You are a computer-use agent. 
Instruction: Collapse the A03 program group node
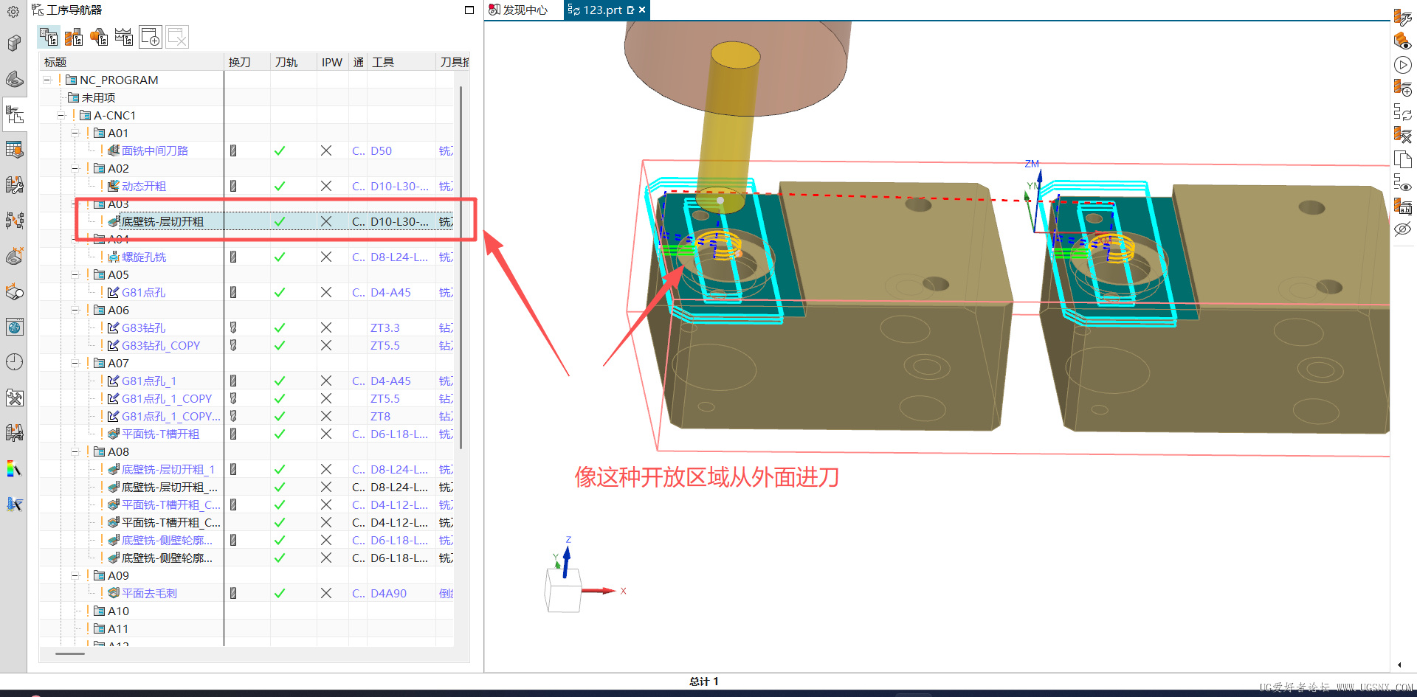75,203
